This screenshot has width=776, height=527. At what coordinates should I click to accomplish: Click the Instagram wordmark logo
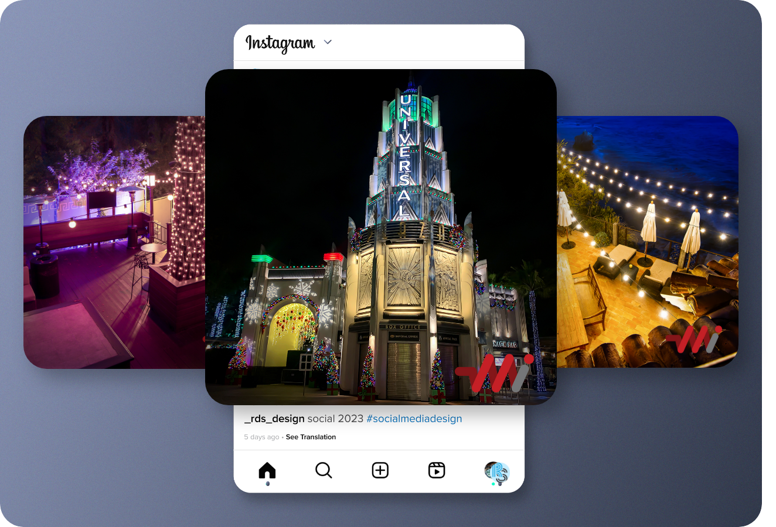[x=280, y=43]
